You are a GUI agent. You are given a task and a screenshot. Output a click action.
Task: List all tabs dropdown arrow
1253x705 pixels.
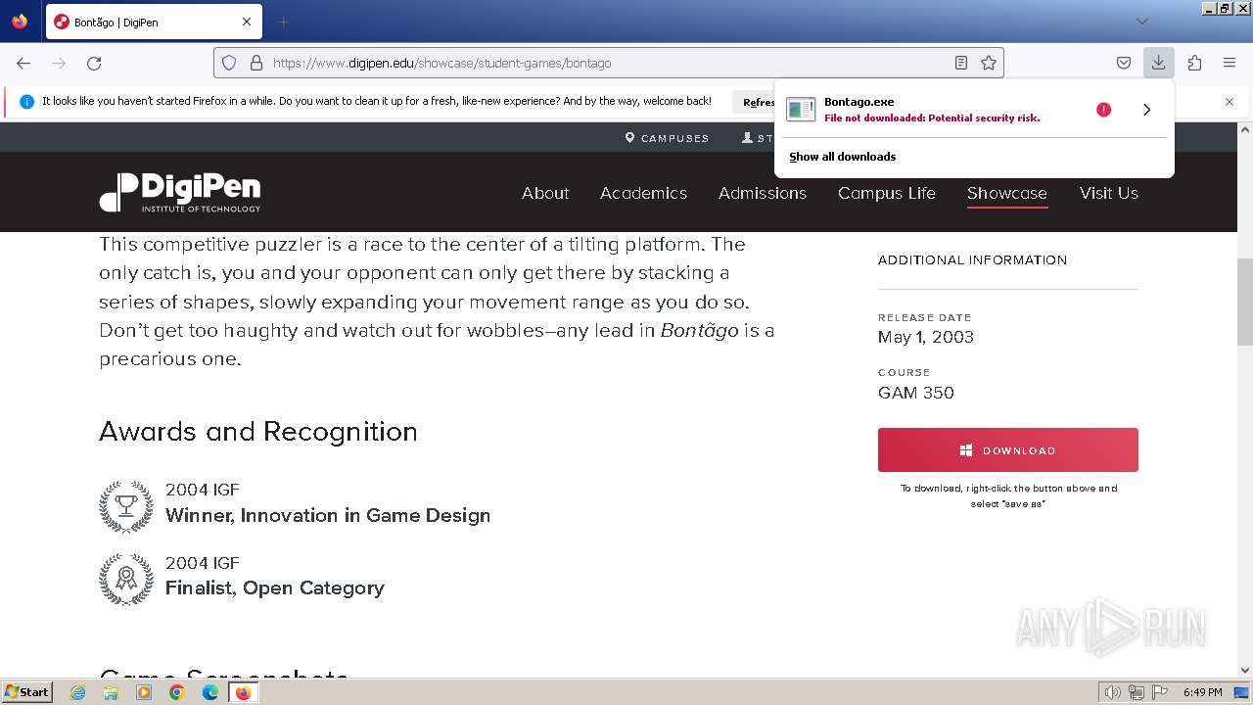pos(1141,22)
